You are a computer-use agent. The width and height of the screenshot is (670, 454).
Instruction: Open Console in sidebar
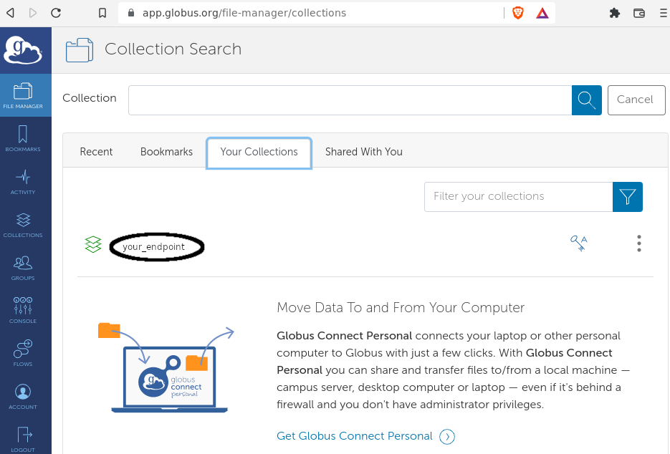point(23,311)
